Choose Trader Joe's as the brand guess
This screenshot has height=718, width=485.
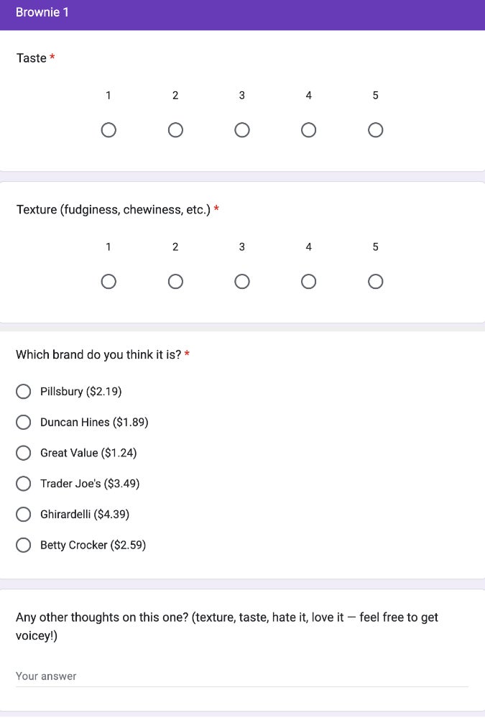pyautogui.click(x=24, y=483)
